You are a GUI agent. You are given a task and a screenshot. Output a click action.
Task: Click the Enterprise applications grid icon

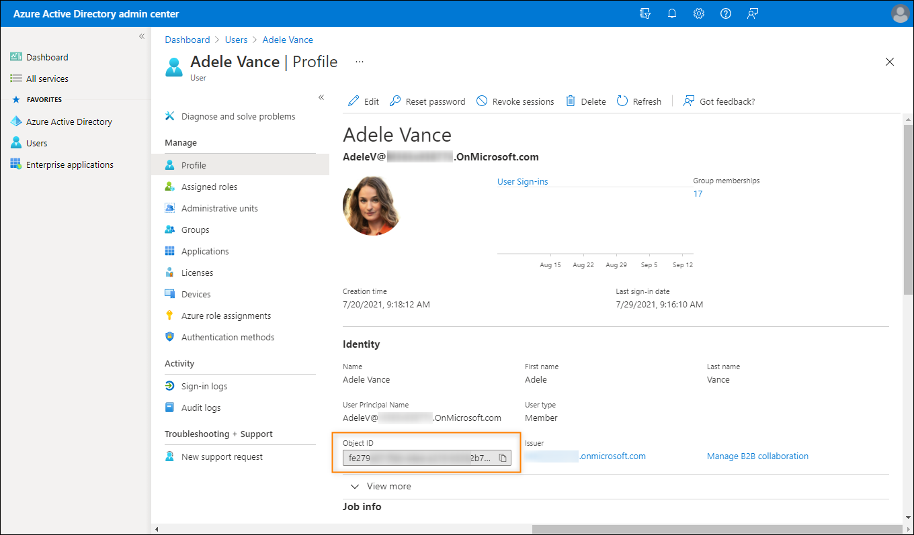pos(16,164)
